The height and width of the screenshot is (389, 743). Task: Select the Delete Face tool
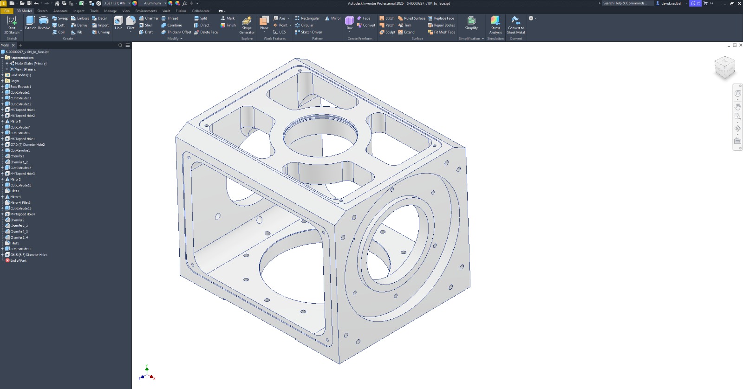(x=206, y=32)
